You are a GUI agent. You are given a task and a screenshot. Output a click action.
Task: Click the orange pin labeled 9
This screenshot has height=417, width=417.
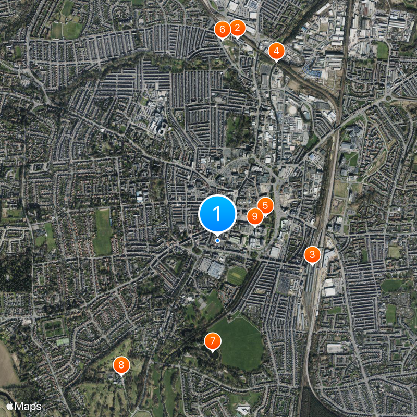(x=255, y=216)
